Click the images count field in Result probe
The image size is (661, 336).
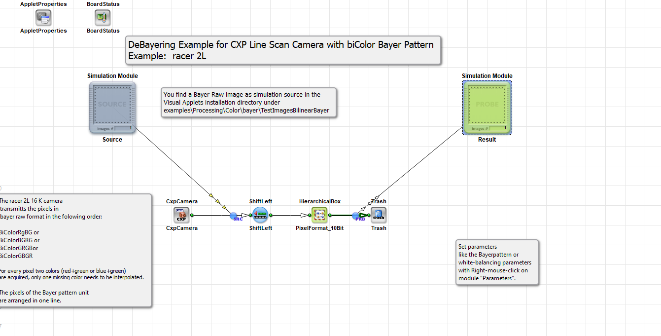click(x=498, y=128)
